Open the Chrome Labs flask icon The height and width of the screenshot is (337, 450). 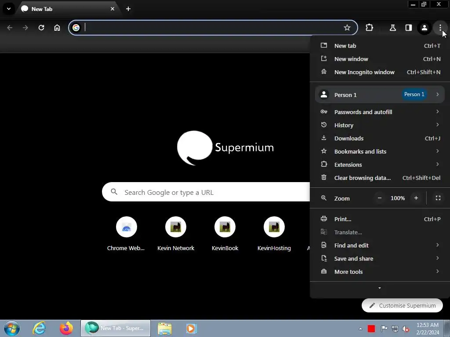(x=392, y=28)
